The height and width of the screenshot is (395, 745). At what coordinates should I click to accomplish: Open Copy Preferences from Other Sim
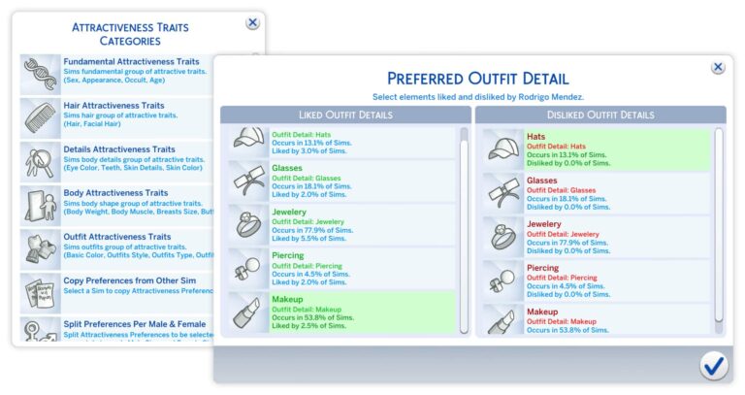(136, 286)
